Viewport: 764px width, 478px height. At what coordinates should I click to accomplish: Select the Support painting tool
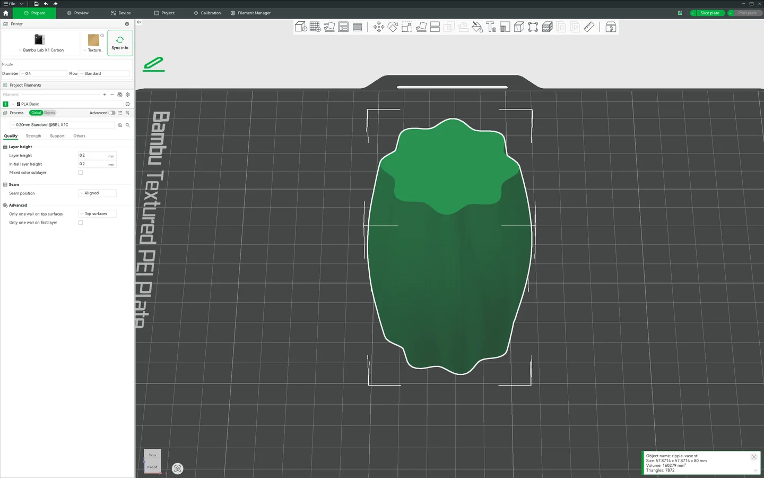coord(505,27)
